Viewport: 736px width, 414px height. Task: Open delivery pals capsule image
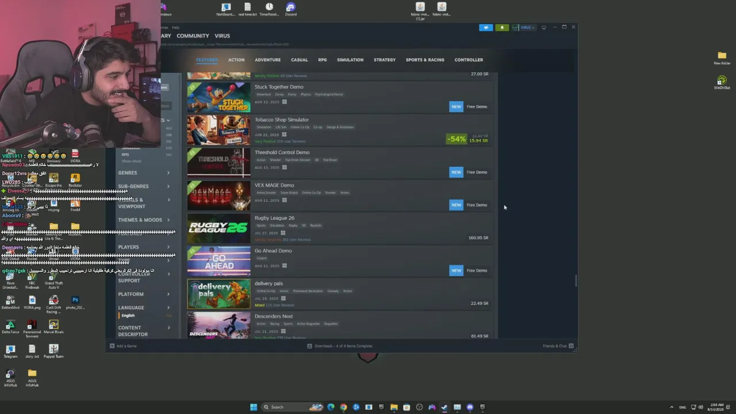pyautogui.click(x=218, y=294)
